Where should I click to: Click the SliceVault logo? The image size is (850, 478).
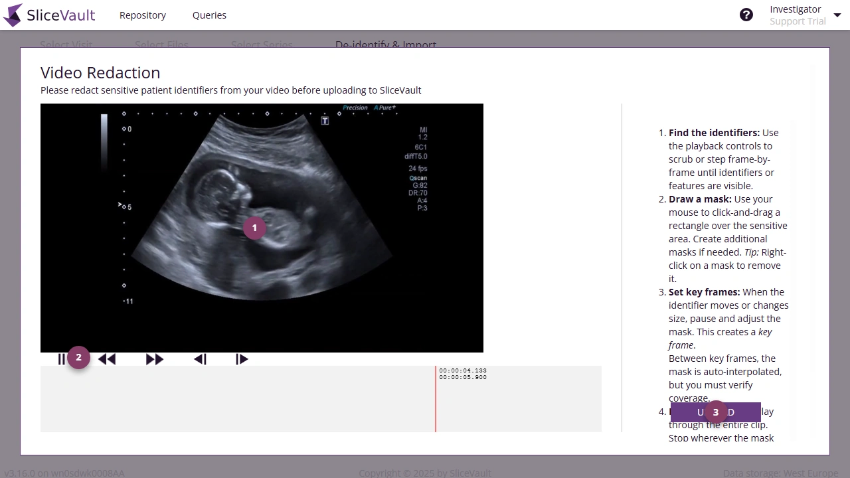click(x=49, y=15)
